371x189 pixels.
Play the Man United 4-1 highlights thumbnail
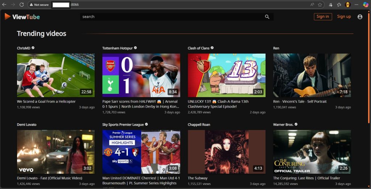click(141, 152)
